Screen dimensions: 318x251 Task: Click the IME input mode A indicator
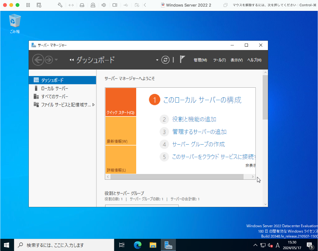[x=278, y=245]
